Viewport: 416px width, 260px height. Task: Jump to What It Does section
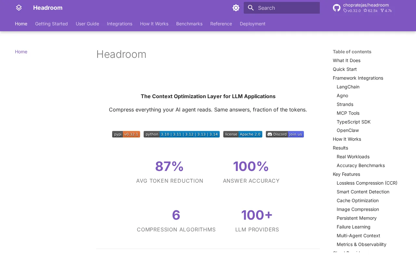click(x=346, y=60)
